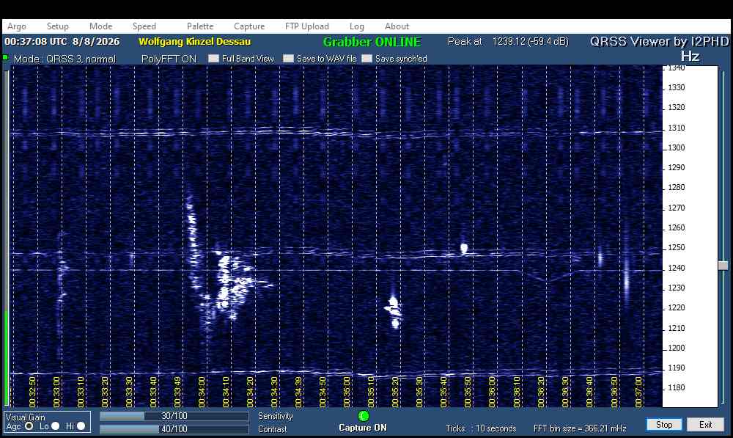Screen dimensions: 733x438
Task: Click the Stop button
Action: click(664, 425)
